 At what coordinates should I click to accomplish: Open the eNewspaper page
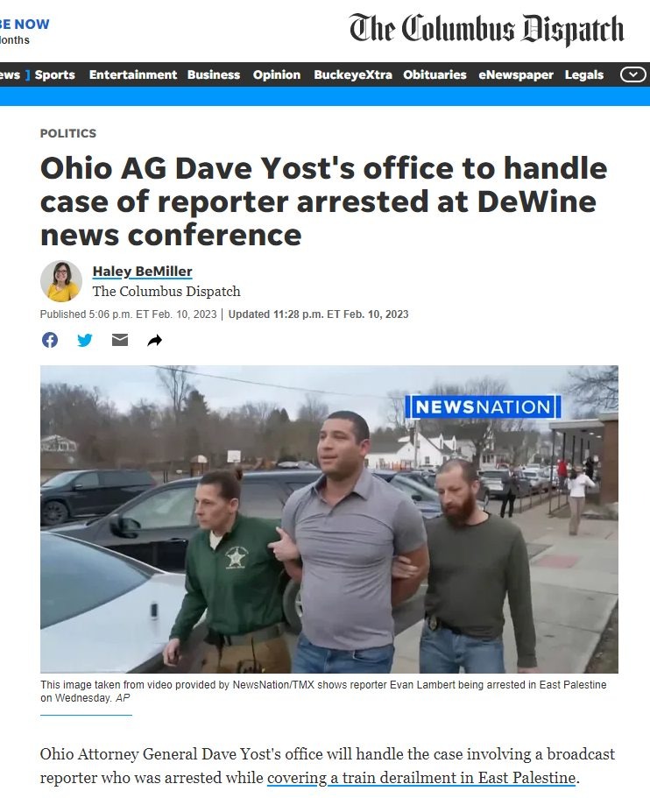pyautogui.click(x=516, y=74)
